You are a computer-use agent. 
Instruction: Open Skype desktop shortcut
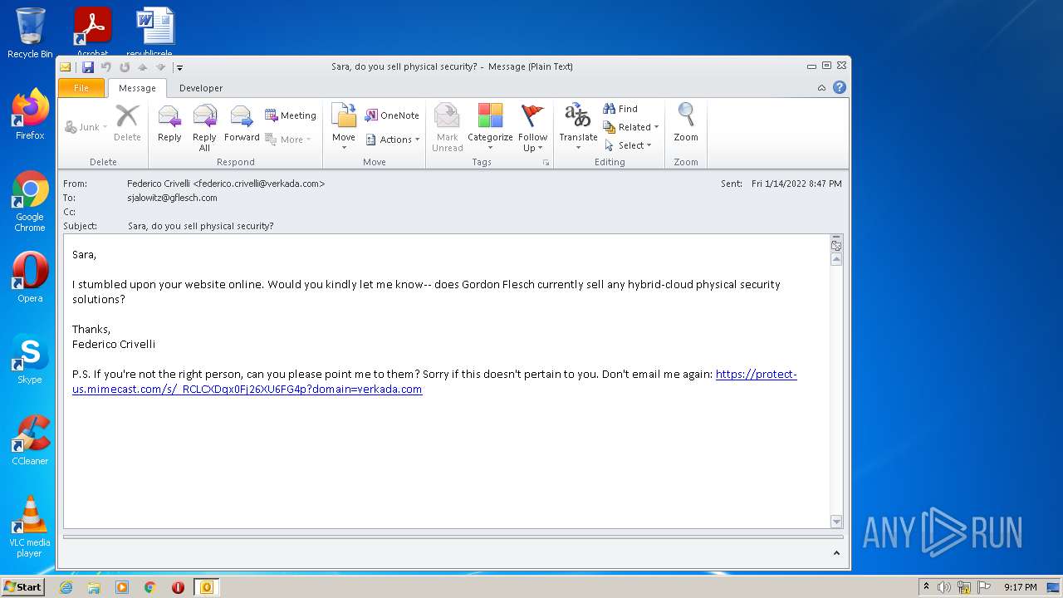(x=30, y=359)
